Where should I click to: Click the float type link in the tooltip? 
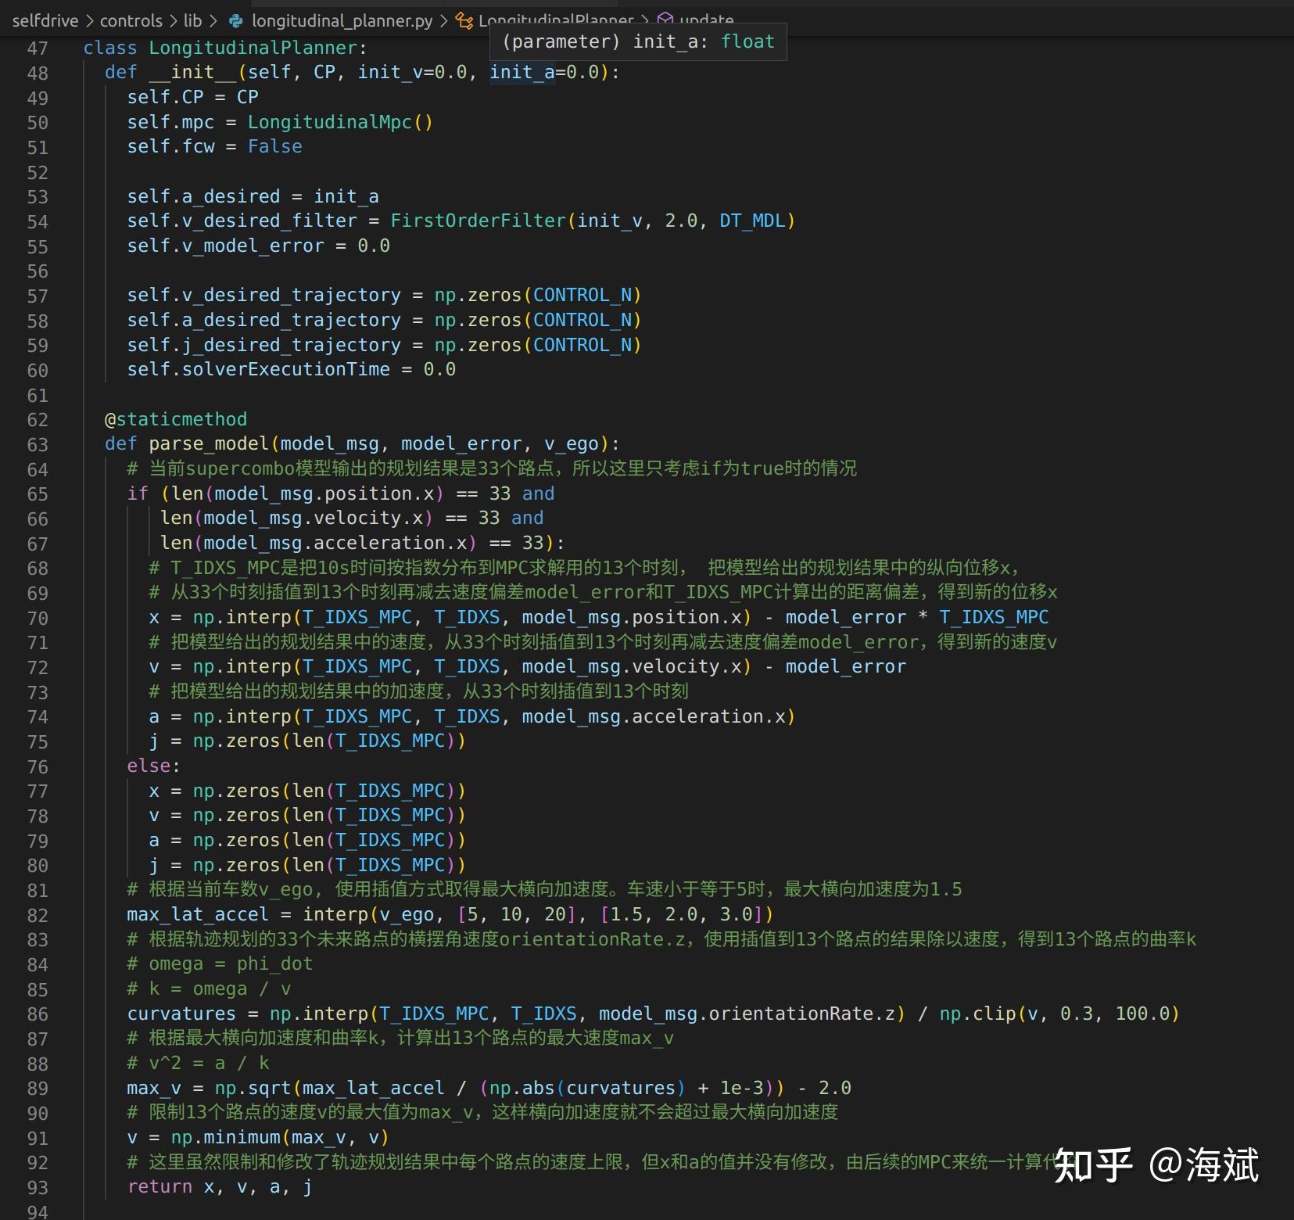click(x=747, y=41)
